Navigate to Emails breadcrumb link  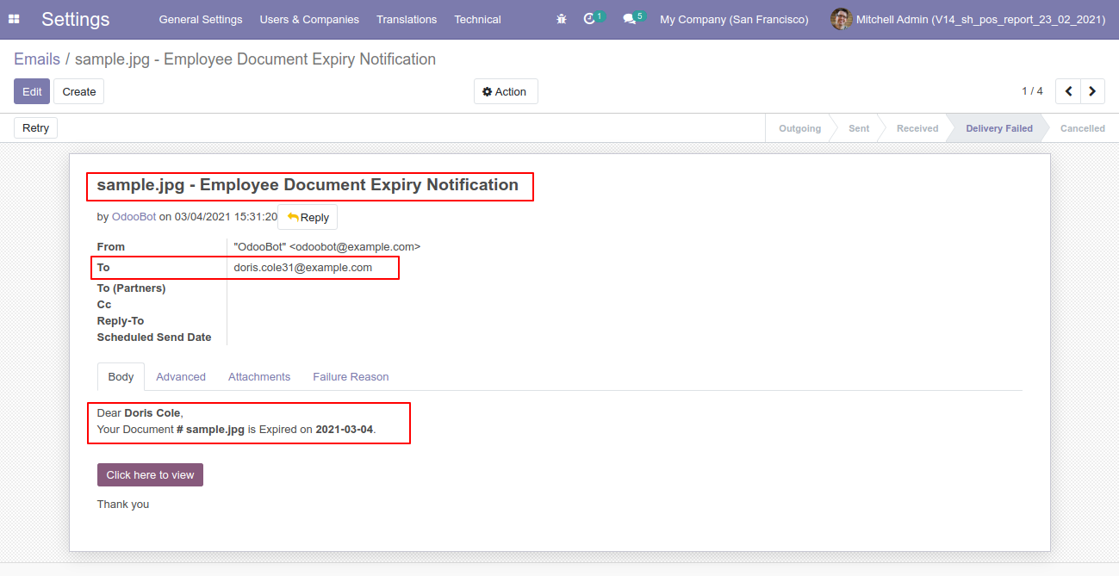[x=37, y=59]
